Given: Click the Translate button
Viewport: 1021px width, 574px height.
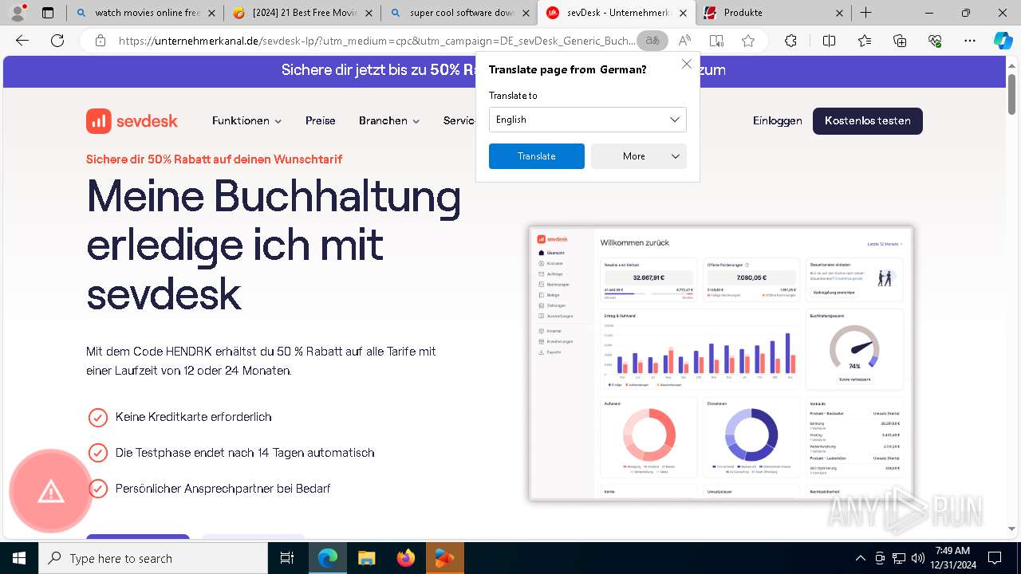Looking at the screenshot, I should [537, 156].
